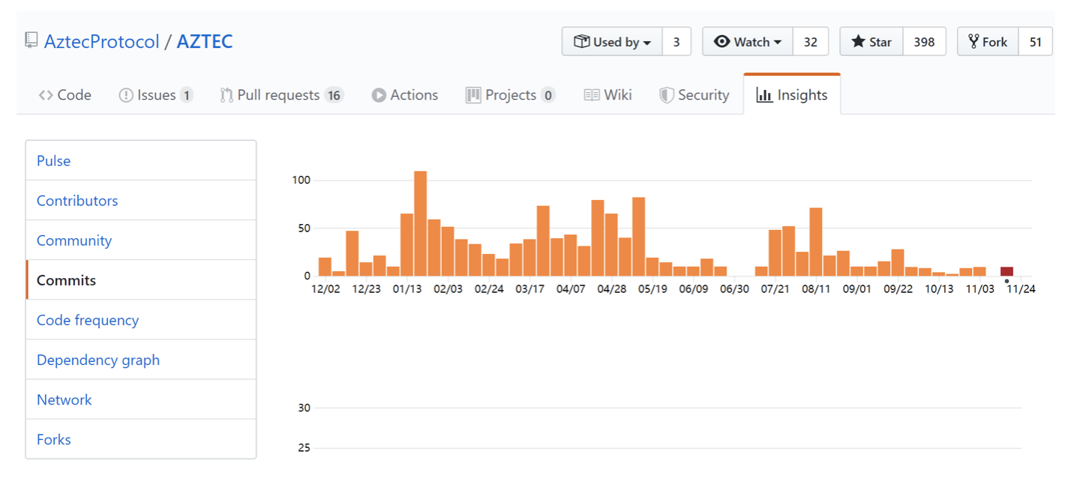Click the 100 y-axis label
The height and width of the screenshot is (478, 1086).
pos(301,180)
